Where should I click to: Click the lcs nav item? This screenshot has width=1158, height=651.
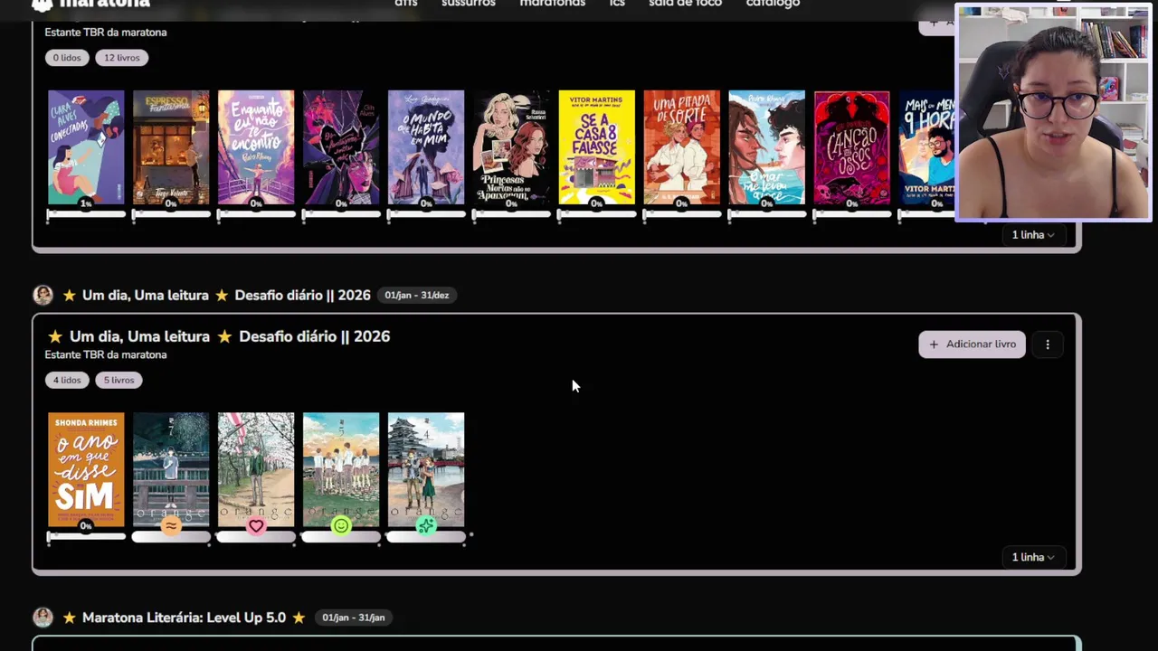(617, 4)
